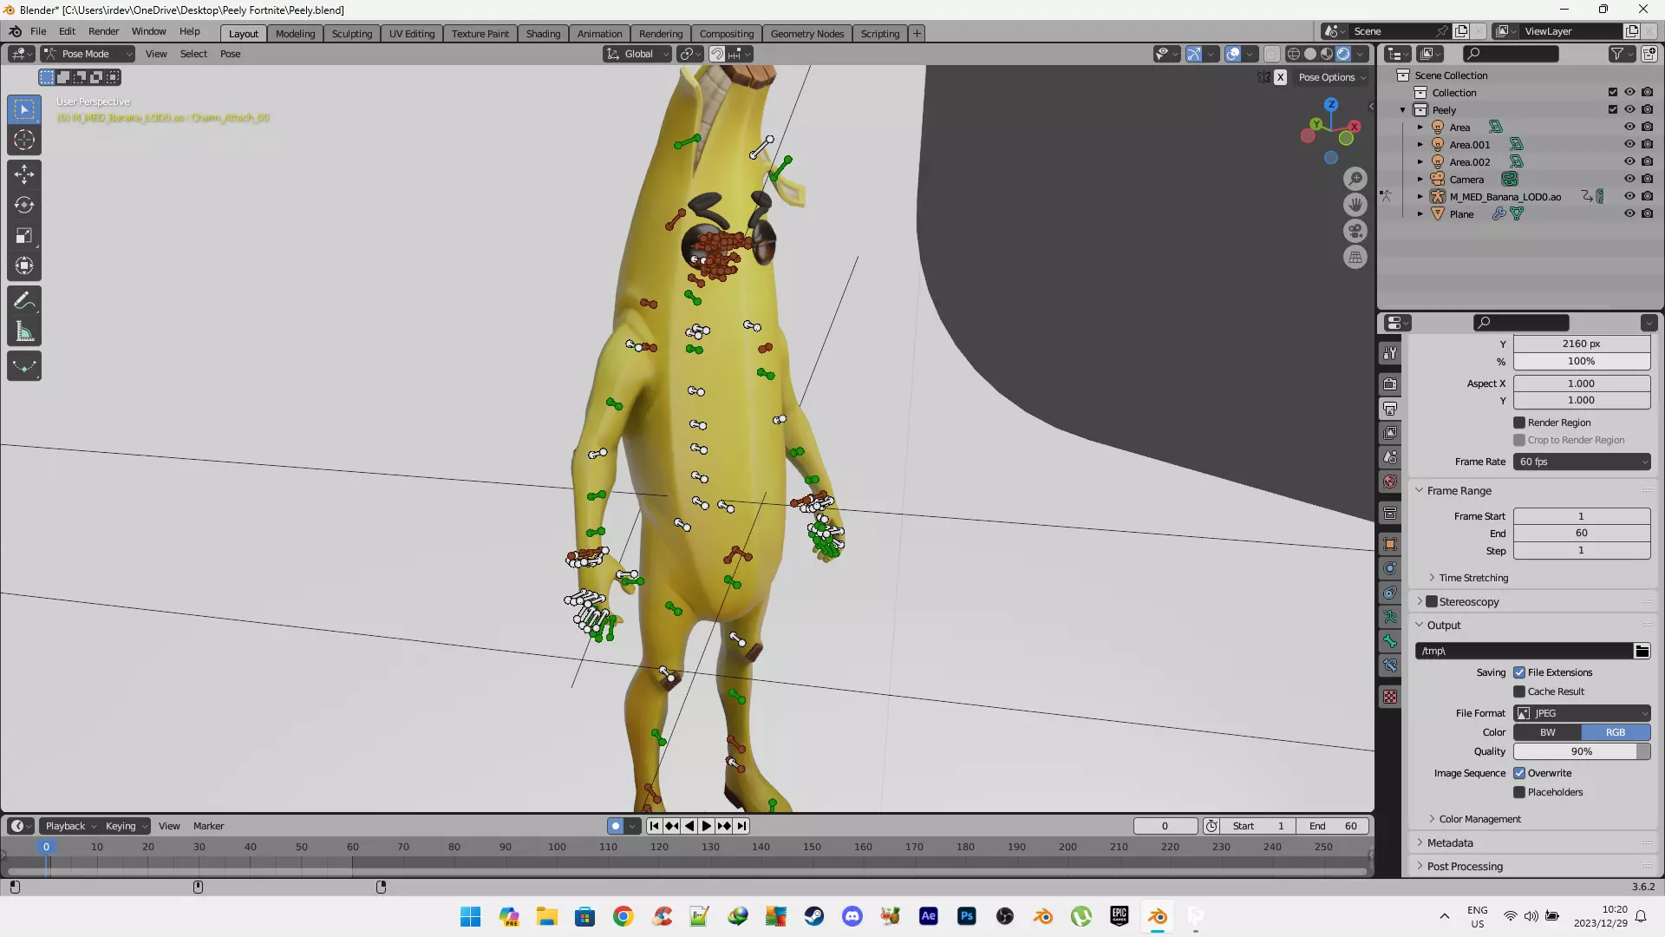Viewport: 1665px width, 937px height.
Task: Switch perspective/orthographic grid icon
Action: pyautogui.click(x=1355, y=257)
